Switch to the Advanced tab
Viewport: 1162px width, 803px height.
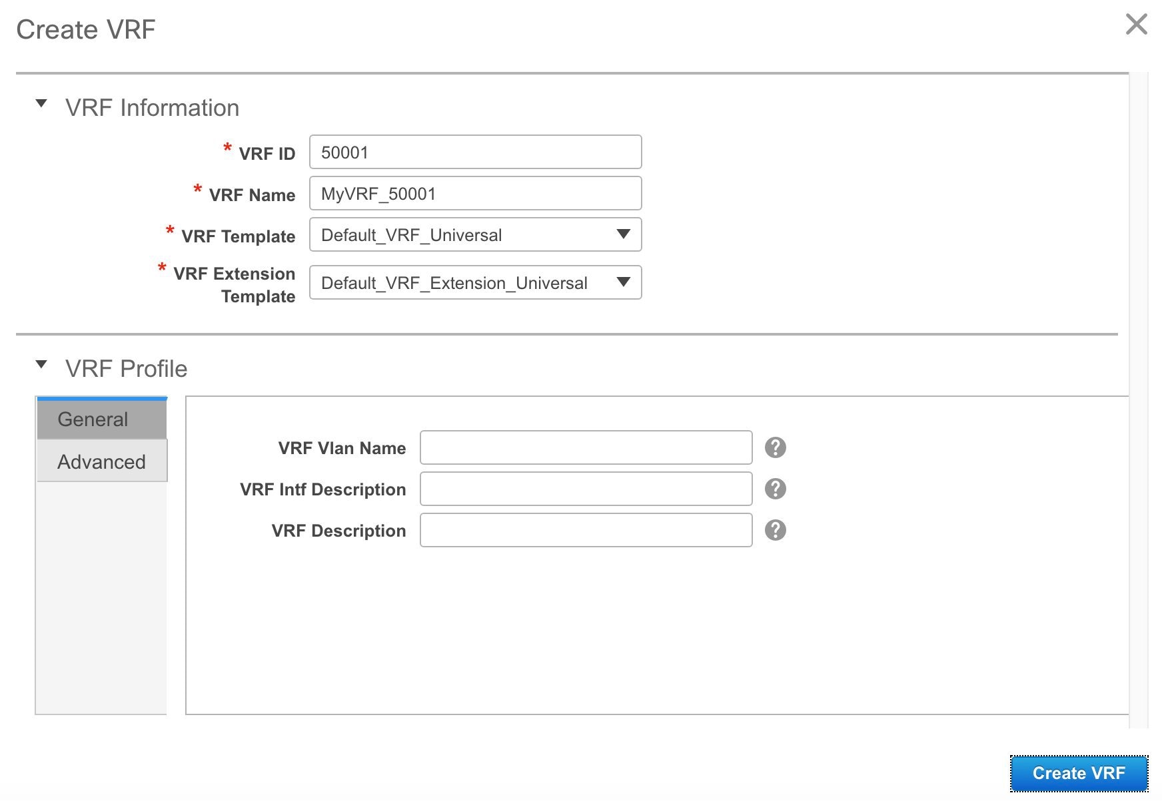pos(102,461)
